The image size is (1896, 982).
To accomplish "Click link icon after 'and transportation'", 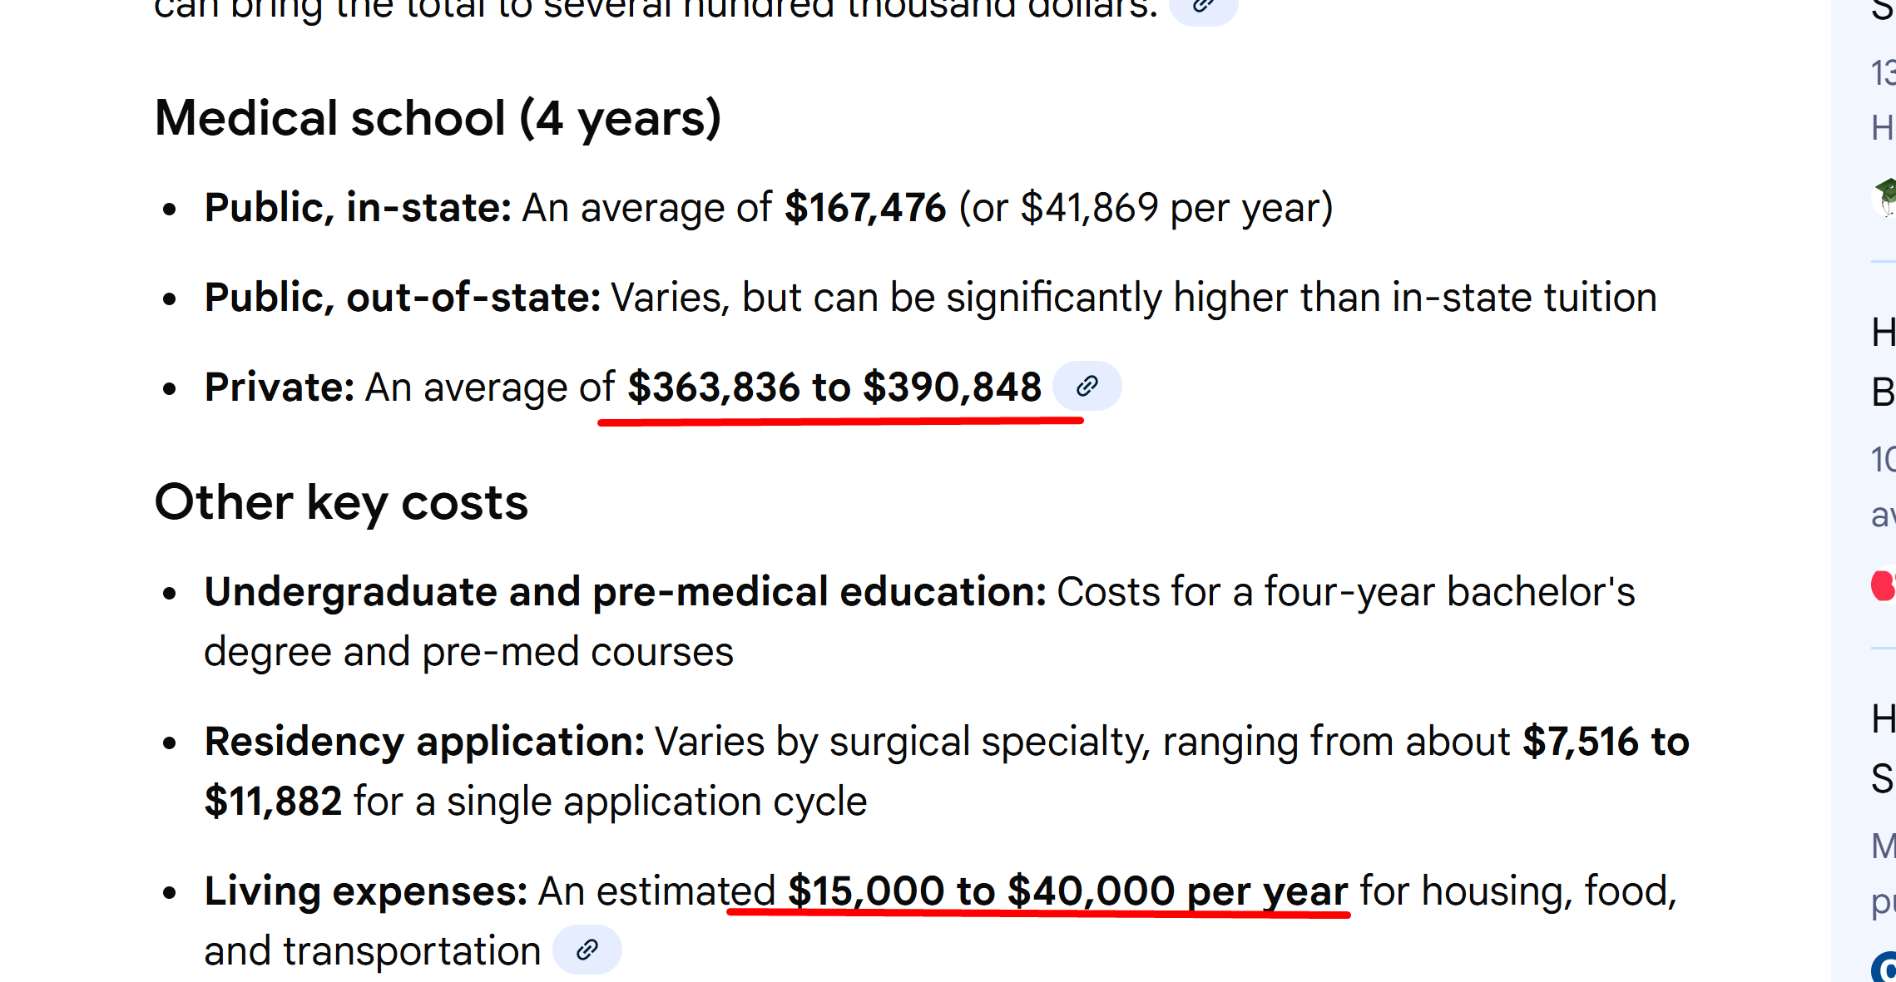I will point(587,950).
